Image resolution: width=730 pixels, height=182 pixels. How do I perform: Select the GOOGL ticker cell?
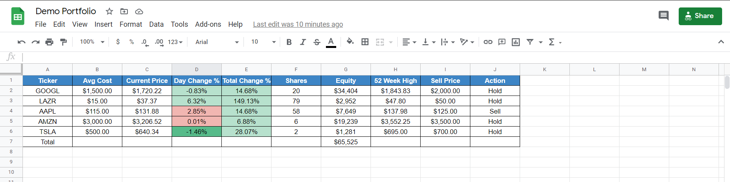tap(48, 91)
